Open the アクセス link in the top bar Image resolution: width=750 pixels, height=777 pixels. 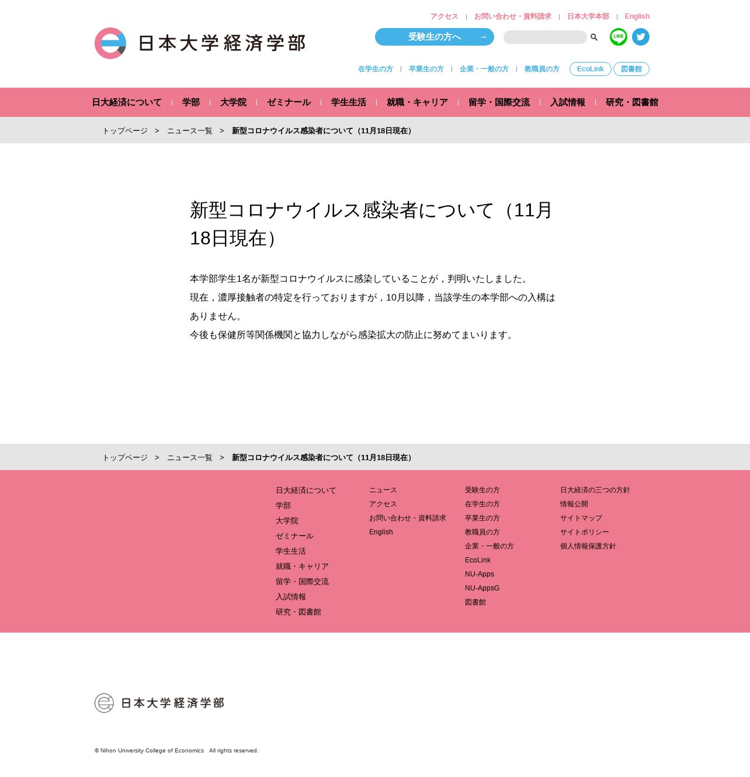click(x=445, y=16)
